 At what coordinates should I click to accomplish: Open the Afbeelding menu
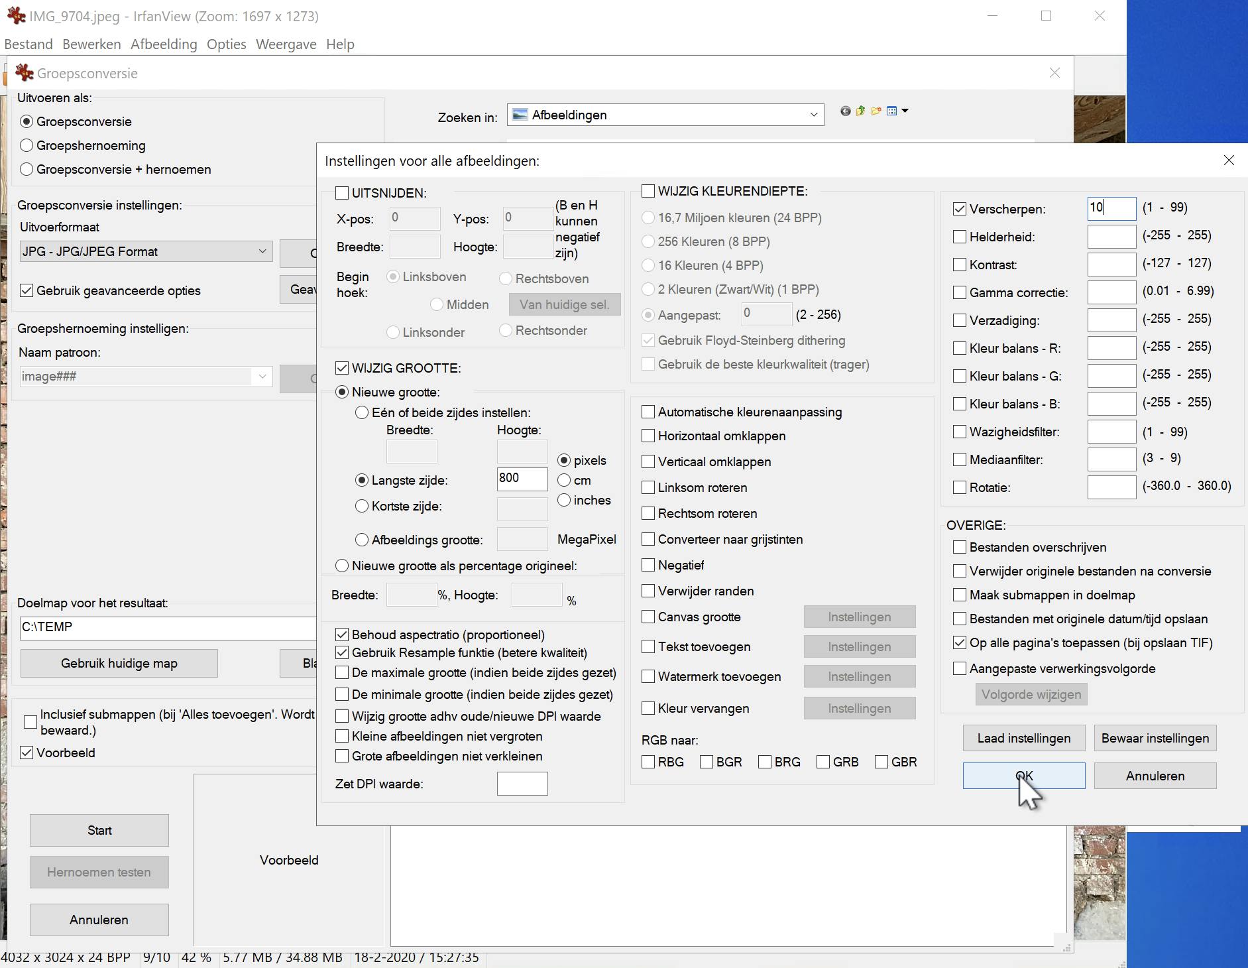164,44
